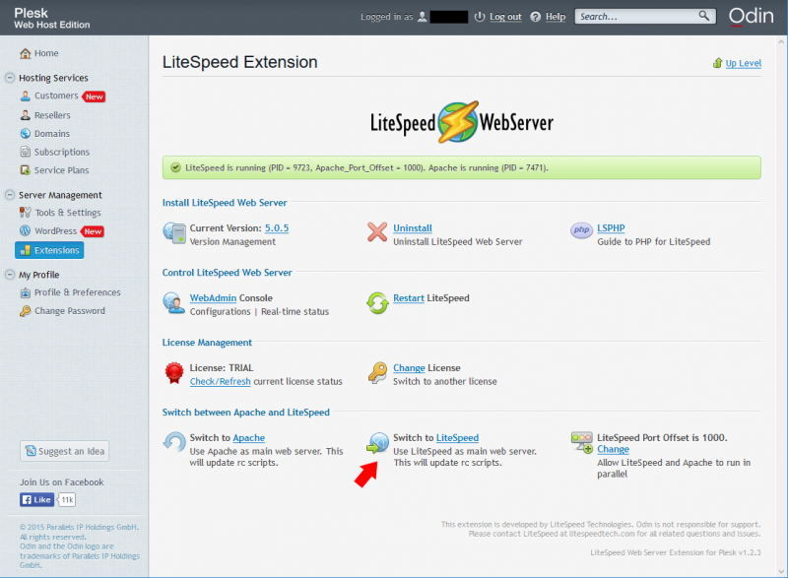788x578 pixels.
Task: Click the Domains globe icon
Action: pyautogui.click(x=26, y=134)
